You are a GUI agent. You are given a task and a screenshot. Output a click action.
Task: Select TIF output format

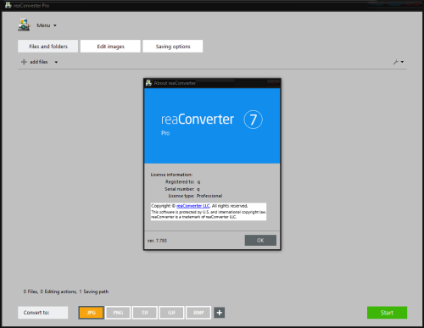click(x=145, y=313)
